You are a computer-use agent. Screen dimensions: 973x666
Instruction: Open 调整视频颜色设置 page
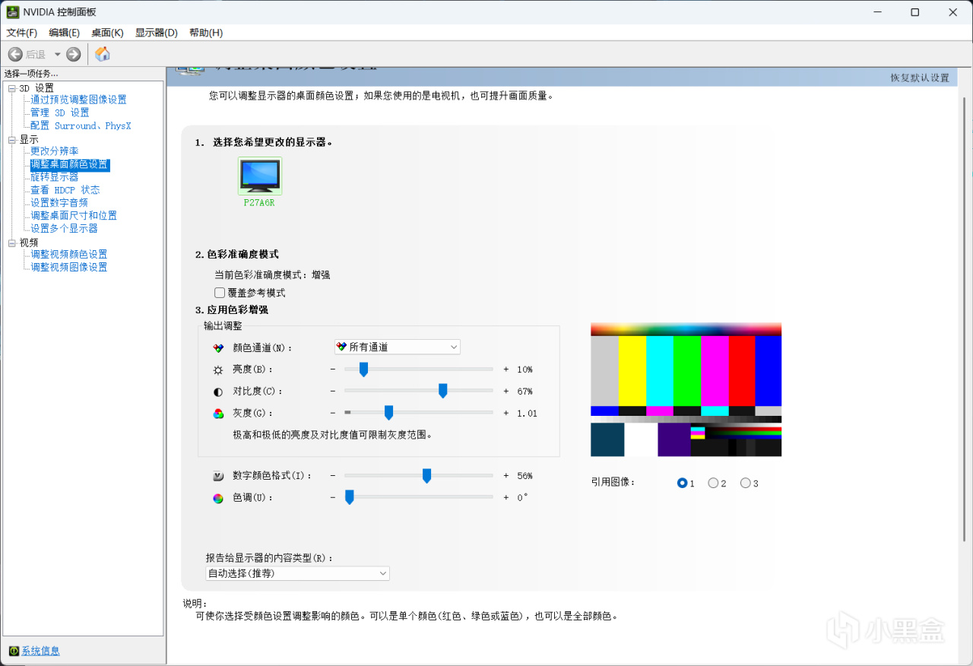(69, 255)
